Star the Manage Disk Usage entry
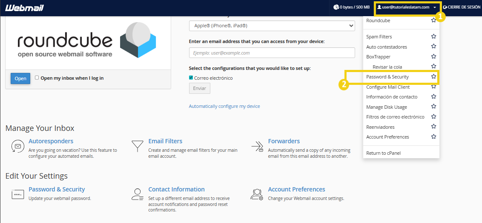 [x=433, y=107]
